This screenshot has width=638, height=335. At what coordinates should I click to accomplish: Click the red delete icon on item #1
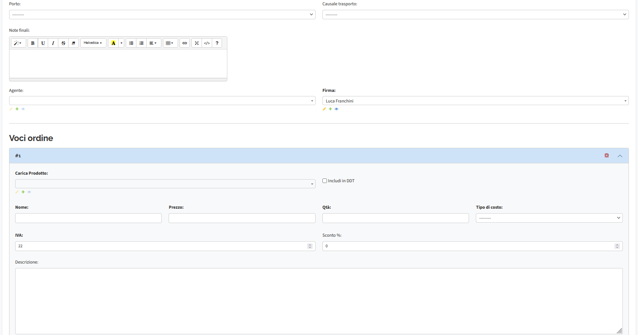[x=607, y=156]
